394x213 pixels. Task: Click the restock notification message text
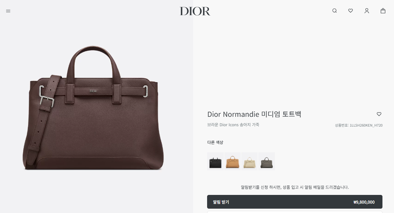[x=295, y=187]
